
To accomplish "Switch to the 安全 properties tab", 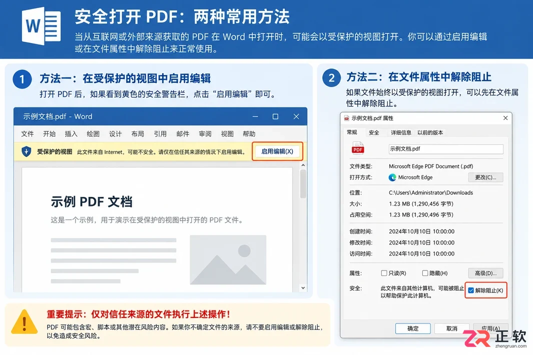I will coord(374,132).
